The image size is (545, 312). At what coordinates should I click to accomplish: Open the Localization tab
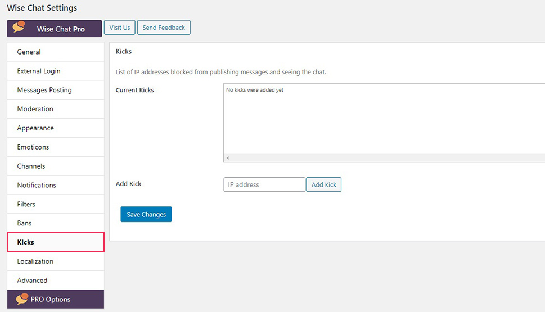coord(56,261)
